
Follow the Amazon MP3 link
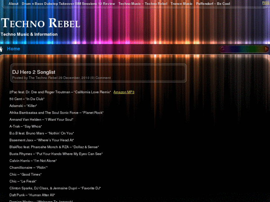point(124,92)
